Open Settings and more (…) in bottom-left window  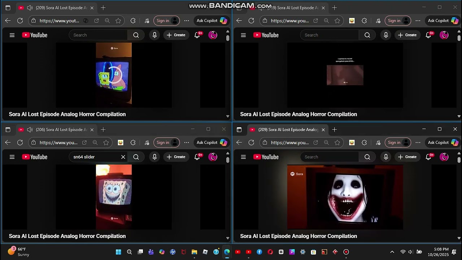tap(187, 143)
